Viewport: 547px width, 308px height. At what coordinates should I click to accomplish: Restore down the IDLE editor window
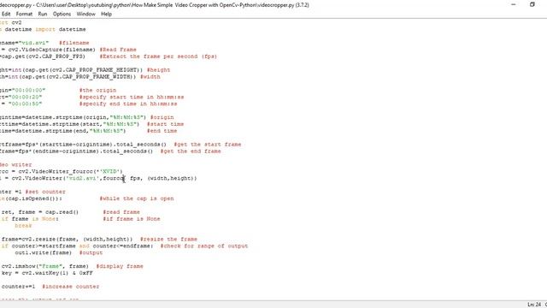(532, 4)
